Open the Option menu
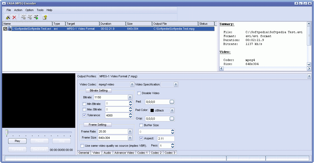Screen dimensions: 314x163 coord(29,10)
